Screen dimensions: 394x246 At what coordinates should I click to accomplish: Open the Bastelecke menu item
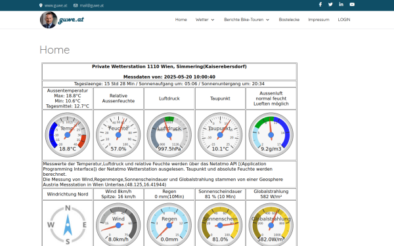tap(289, 20)
